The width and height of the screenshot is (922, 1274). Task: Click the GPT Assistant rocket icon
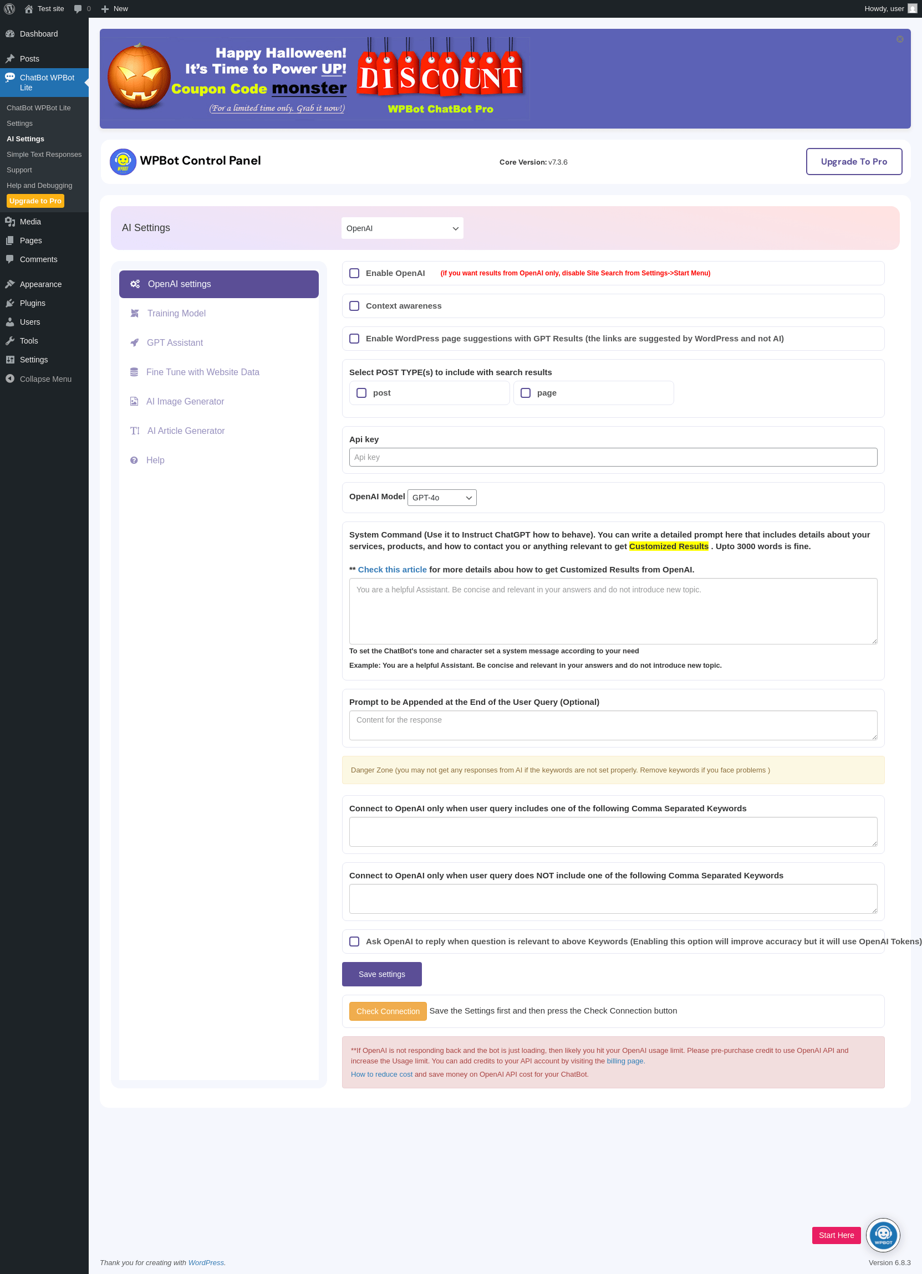[x=134, y=342]
